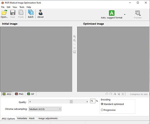Click the Initial image preview pane

click(x=36, y=59)
